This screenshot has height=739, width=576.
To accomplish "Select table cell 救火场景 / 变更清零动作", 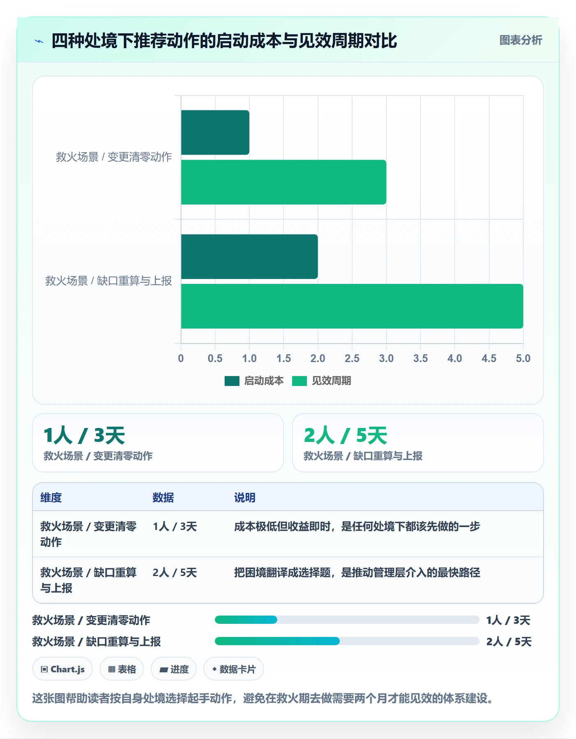I will pos(88,534).
